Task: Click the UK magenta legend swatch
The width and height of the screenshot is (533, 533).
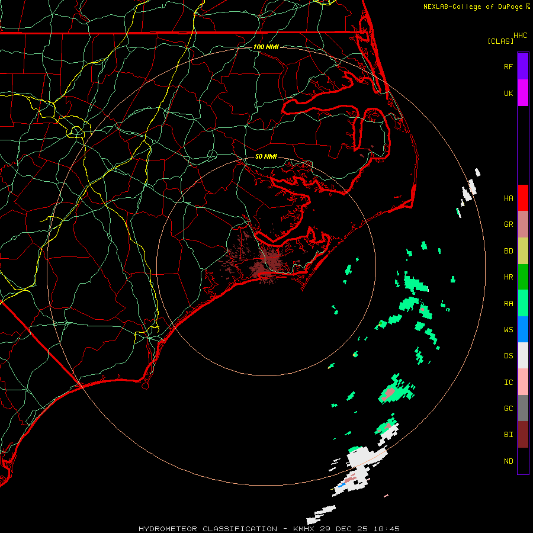Action: pyautogui.click(x=523, y=93)
